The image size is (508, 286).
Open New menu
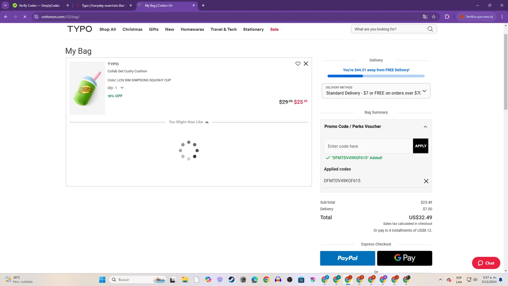click(170, 29)
